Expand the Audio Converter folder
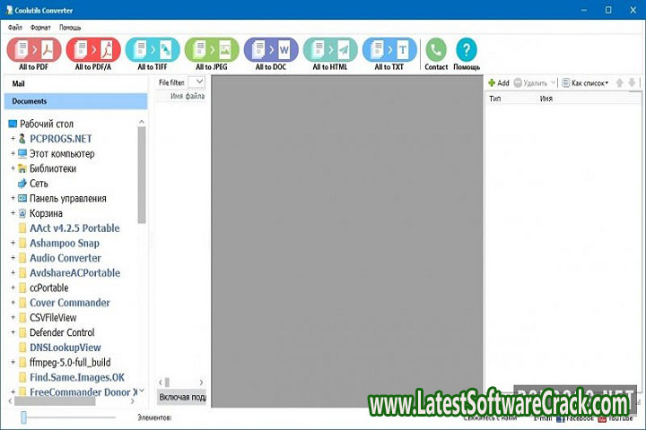Image resolution: width=646 pixels, height=430 pixels. tap(13, 258)
